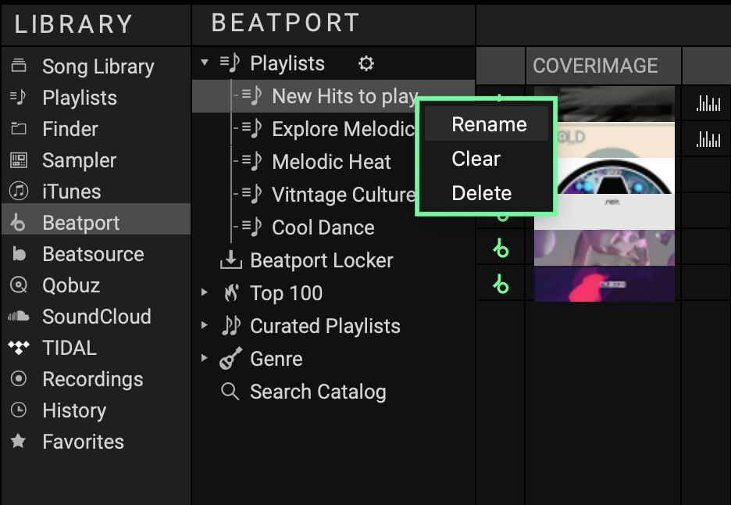Click the Favorites star icon
Screen dimensions: 731x505
pyautogui.click(x=18, y=442)
